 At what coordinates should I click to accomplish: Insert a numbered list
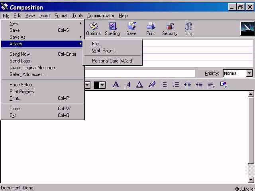[176, 84]
